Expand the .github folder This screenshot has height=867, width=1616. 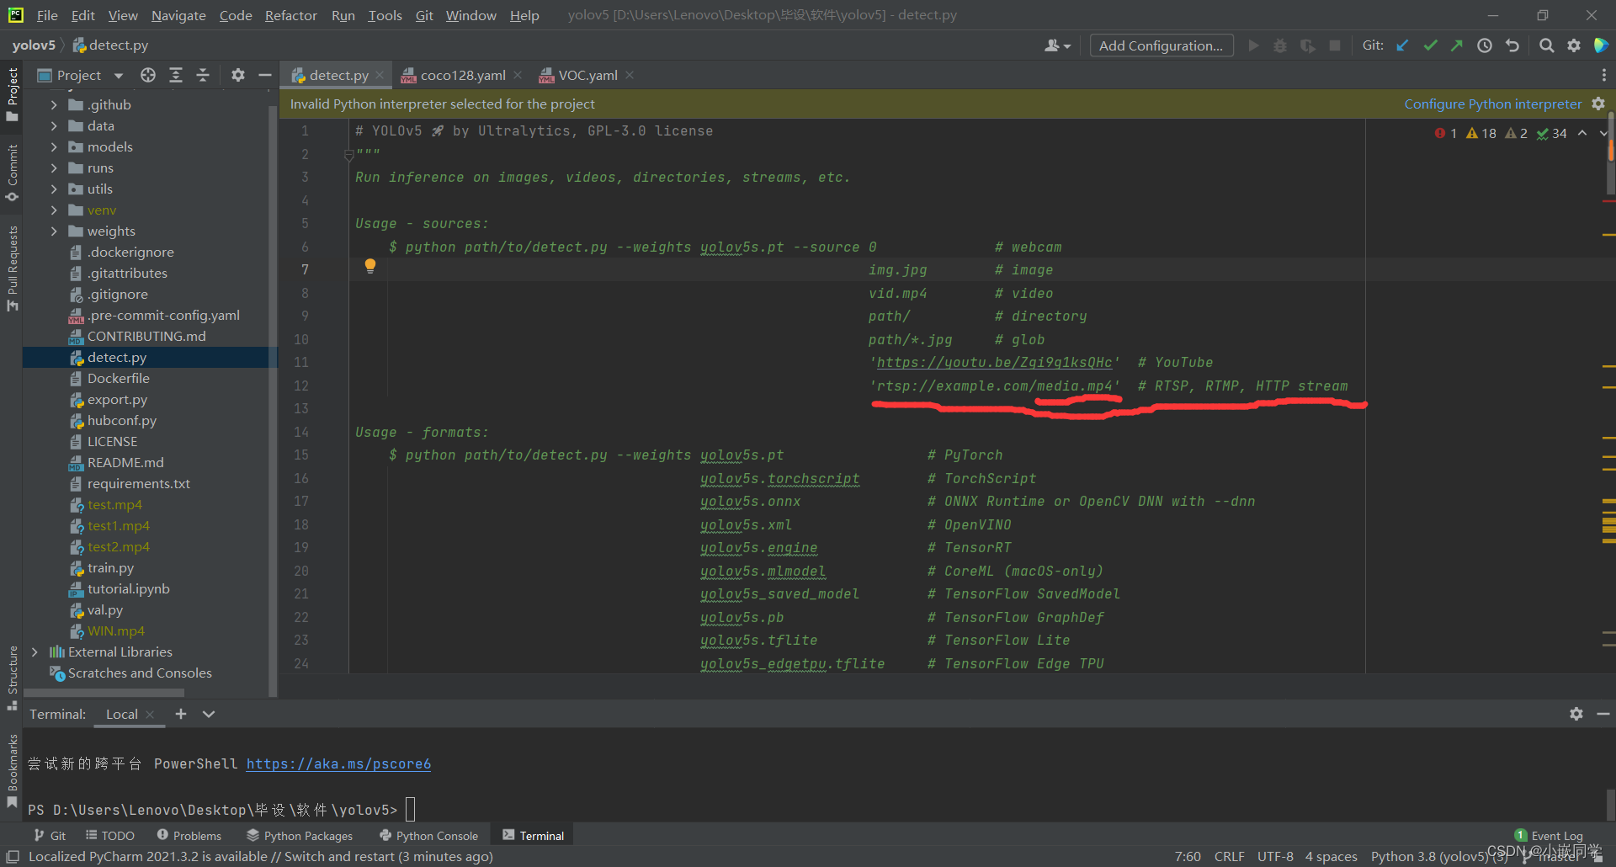click(x=54, y=104)
